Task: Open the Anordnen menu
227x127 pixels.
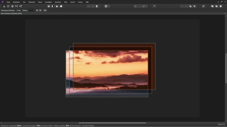Action: tap(58, 2)
